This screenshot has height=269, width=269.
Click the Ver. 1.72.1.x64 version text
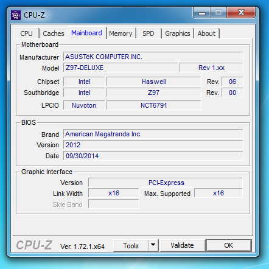pos(82,246)
